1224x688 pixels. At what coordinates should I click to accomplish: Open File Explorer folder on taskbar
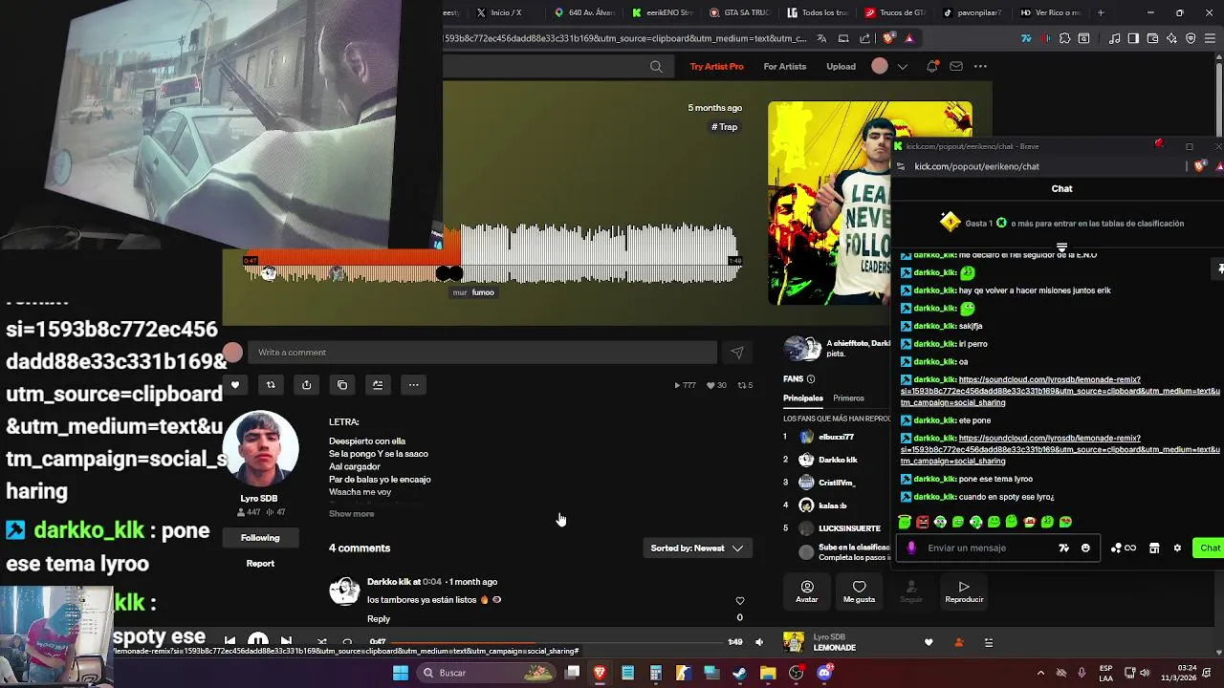coord(768,673)
